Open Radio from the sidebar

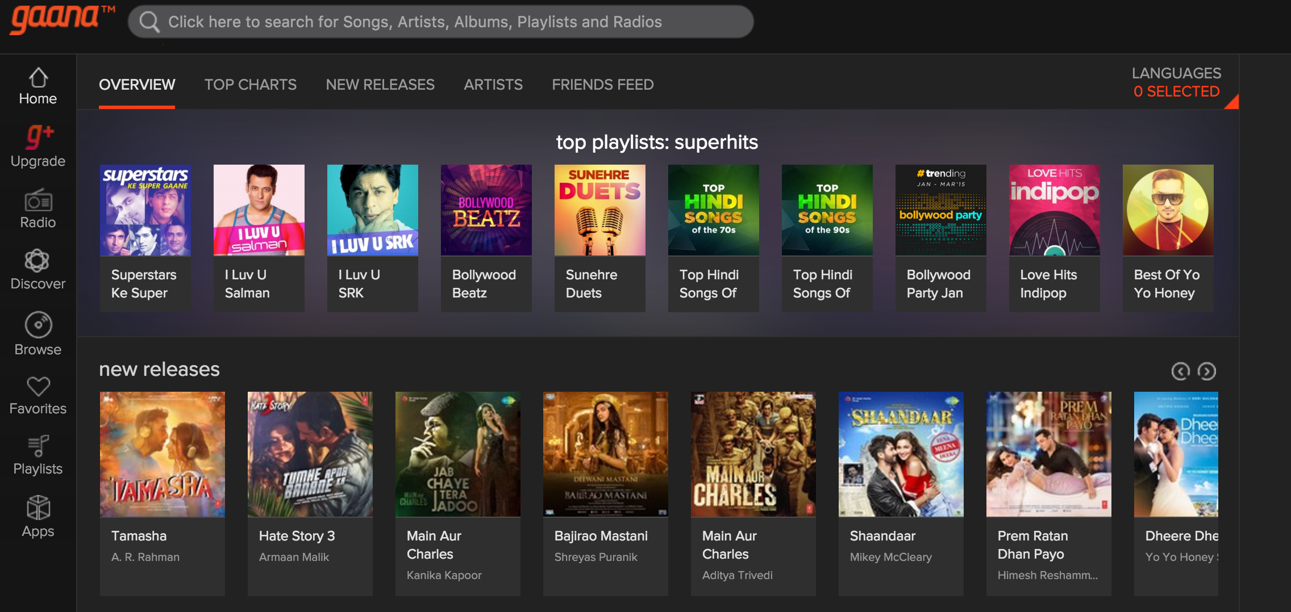point(38,208)
